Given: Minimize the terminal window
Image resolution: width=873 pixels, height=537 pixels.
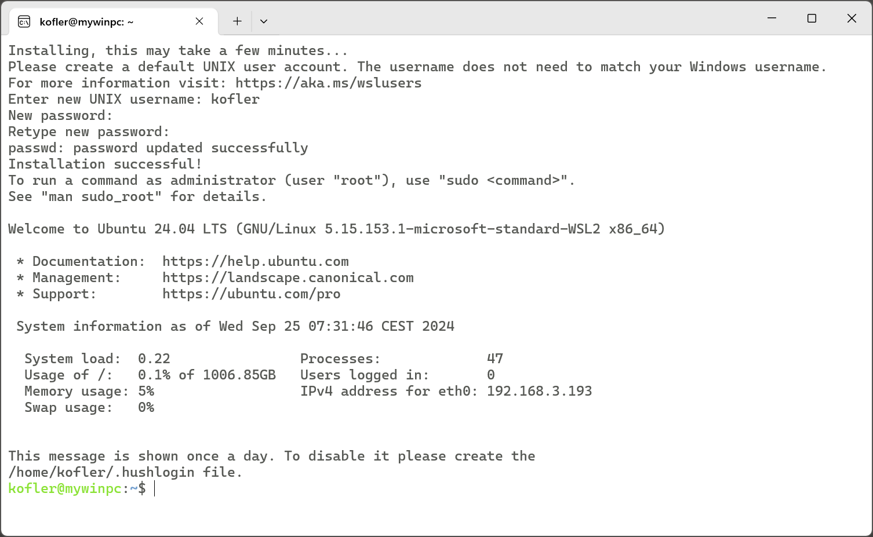Looking at the screenshot, I should (x=772, y=18).
